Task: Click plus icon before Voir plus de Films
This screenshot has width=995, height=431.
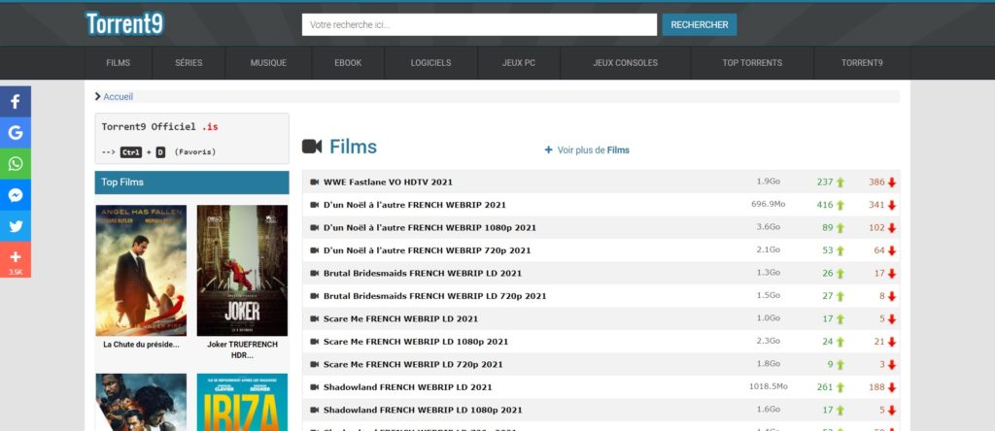Action: coord(548,150)
